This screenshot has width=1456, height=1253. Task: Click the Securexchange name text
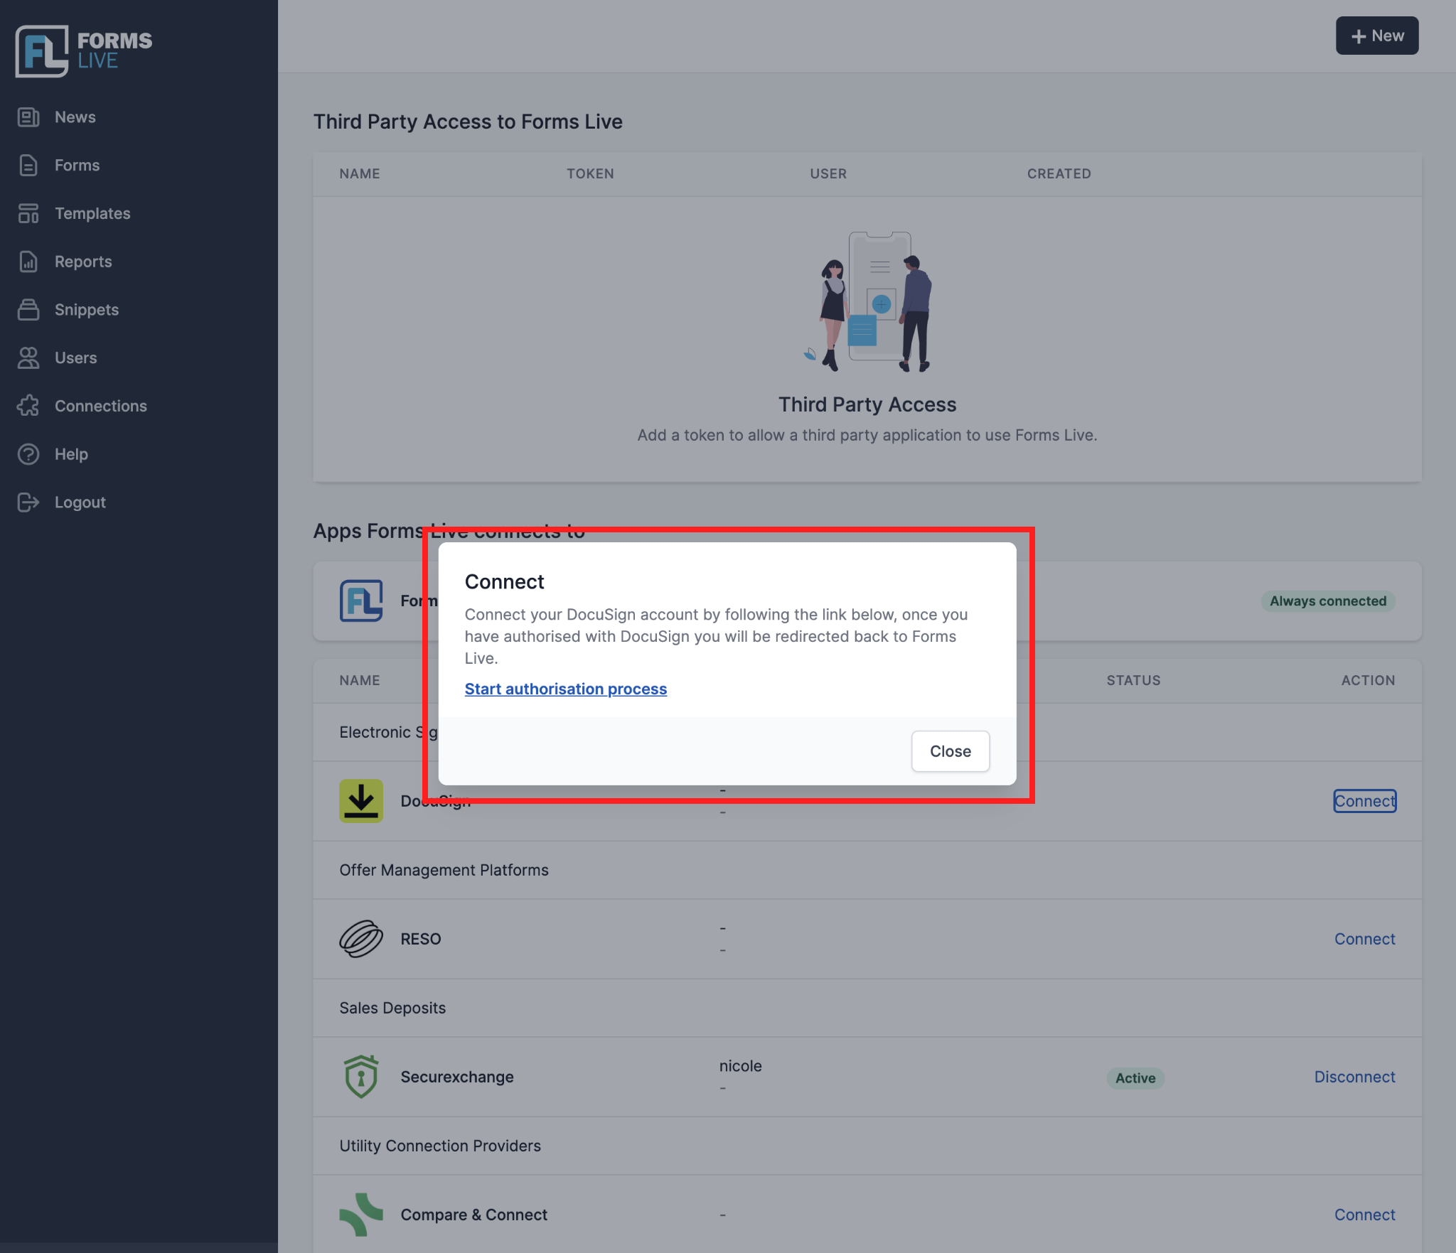coord(457,1077)
